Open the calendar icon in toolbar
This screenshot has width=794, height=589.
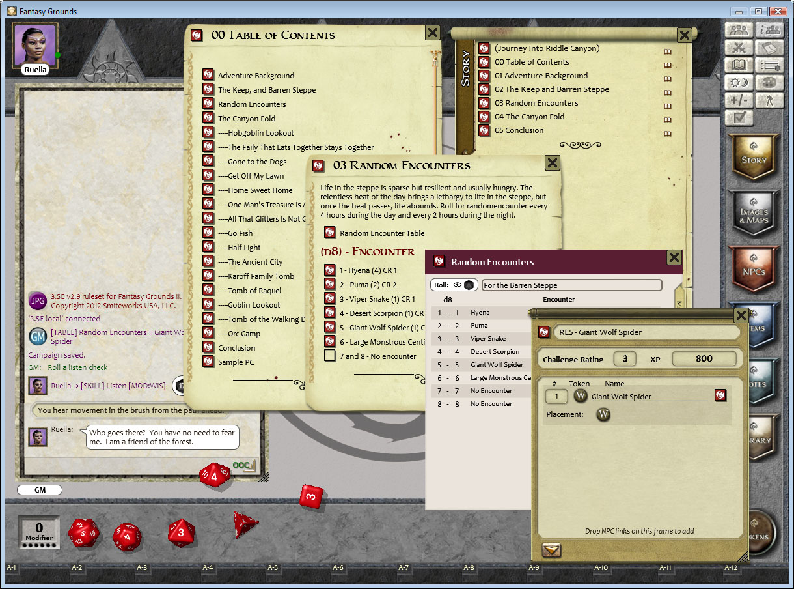pyautogui.click(x=769, y=48)
